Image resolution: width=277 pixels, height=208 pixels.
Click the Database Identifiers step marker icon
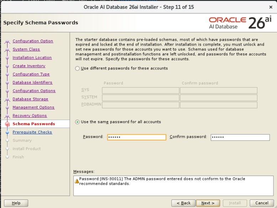[x=7, y=83]
